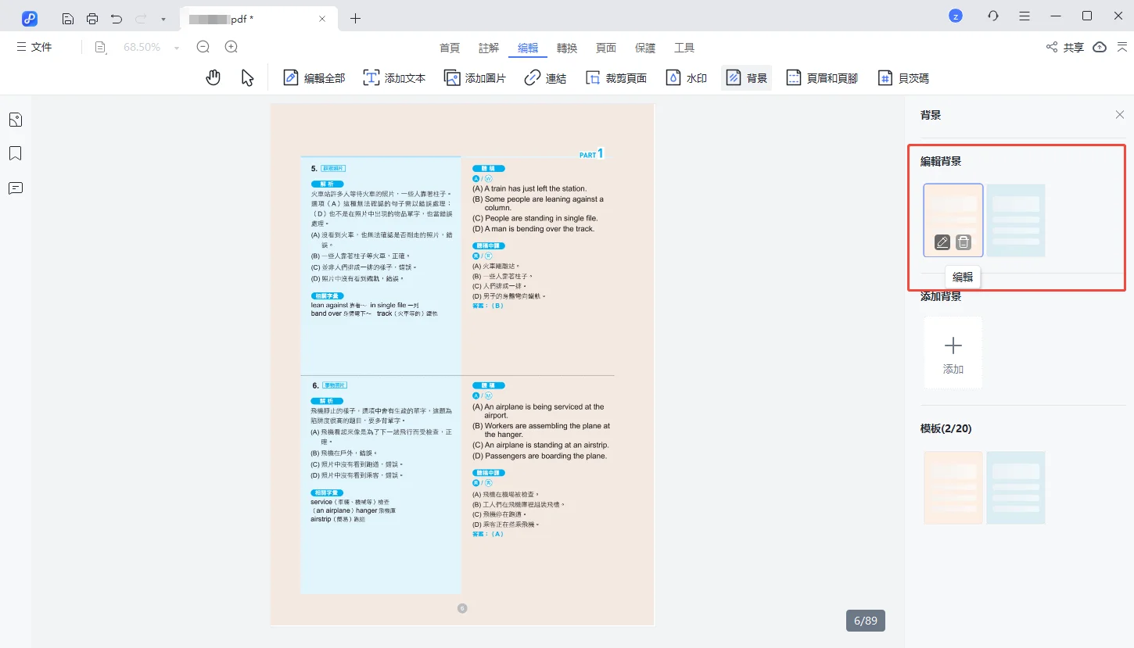Click the undo arrow icon
This screenshot has height=648, width=1134.
point(117,18)
